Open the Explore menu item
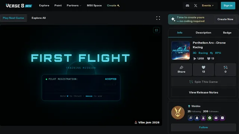The image size is (239, 134). [x=44, y=6]
